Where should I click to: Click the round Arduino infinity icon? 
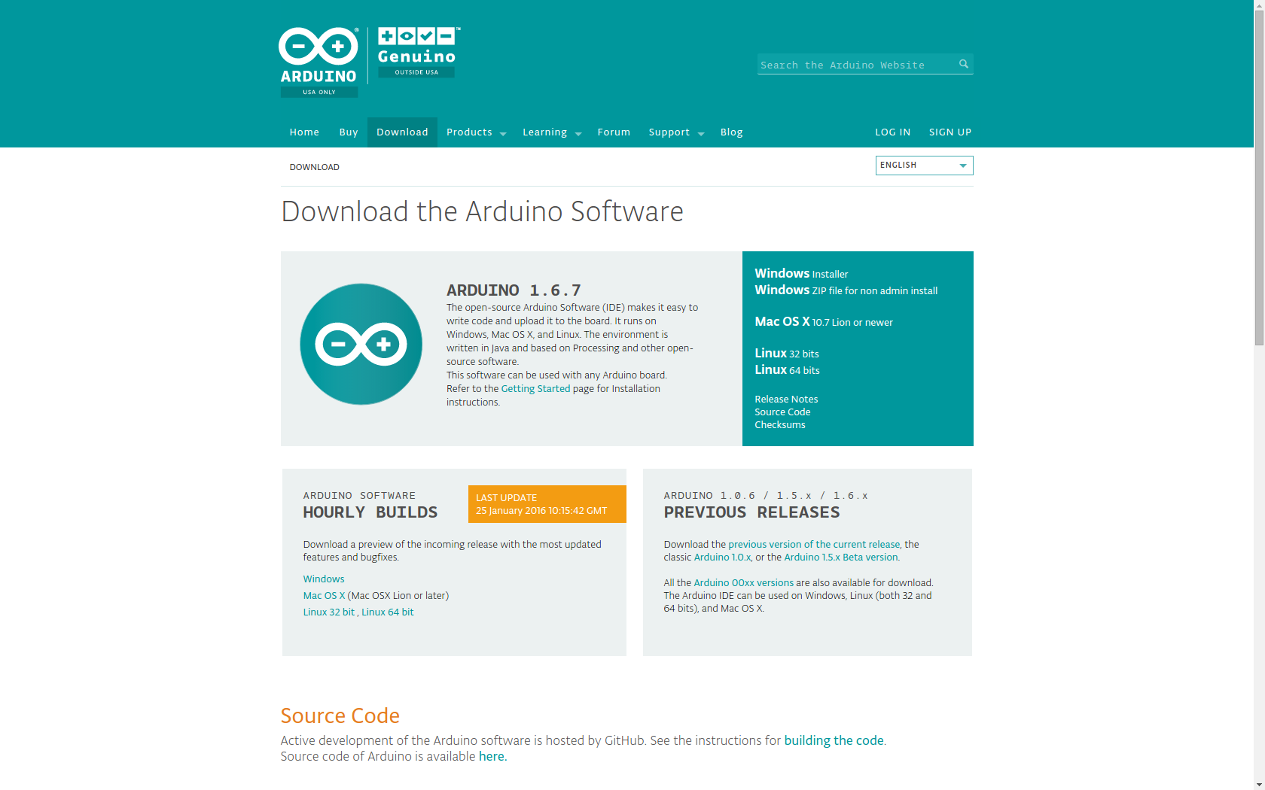point(361,345)
